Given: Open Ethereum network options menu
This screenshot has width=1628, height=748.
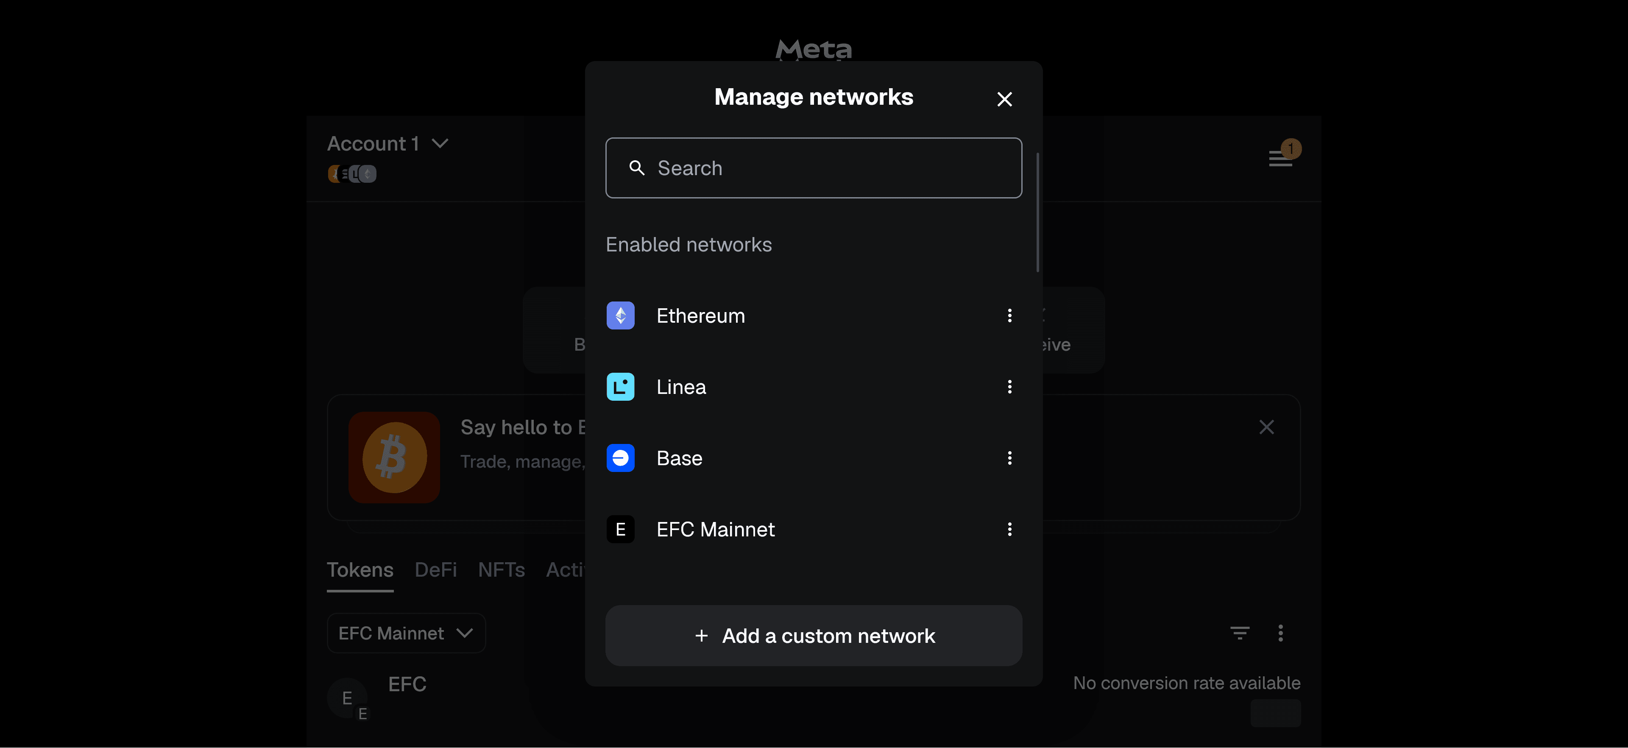Looking at the screenshot, I should (1009, 315).
